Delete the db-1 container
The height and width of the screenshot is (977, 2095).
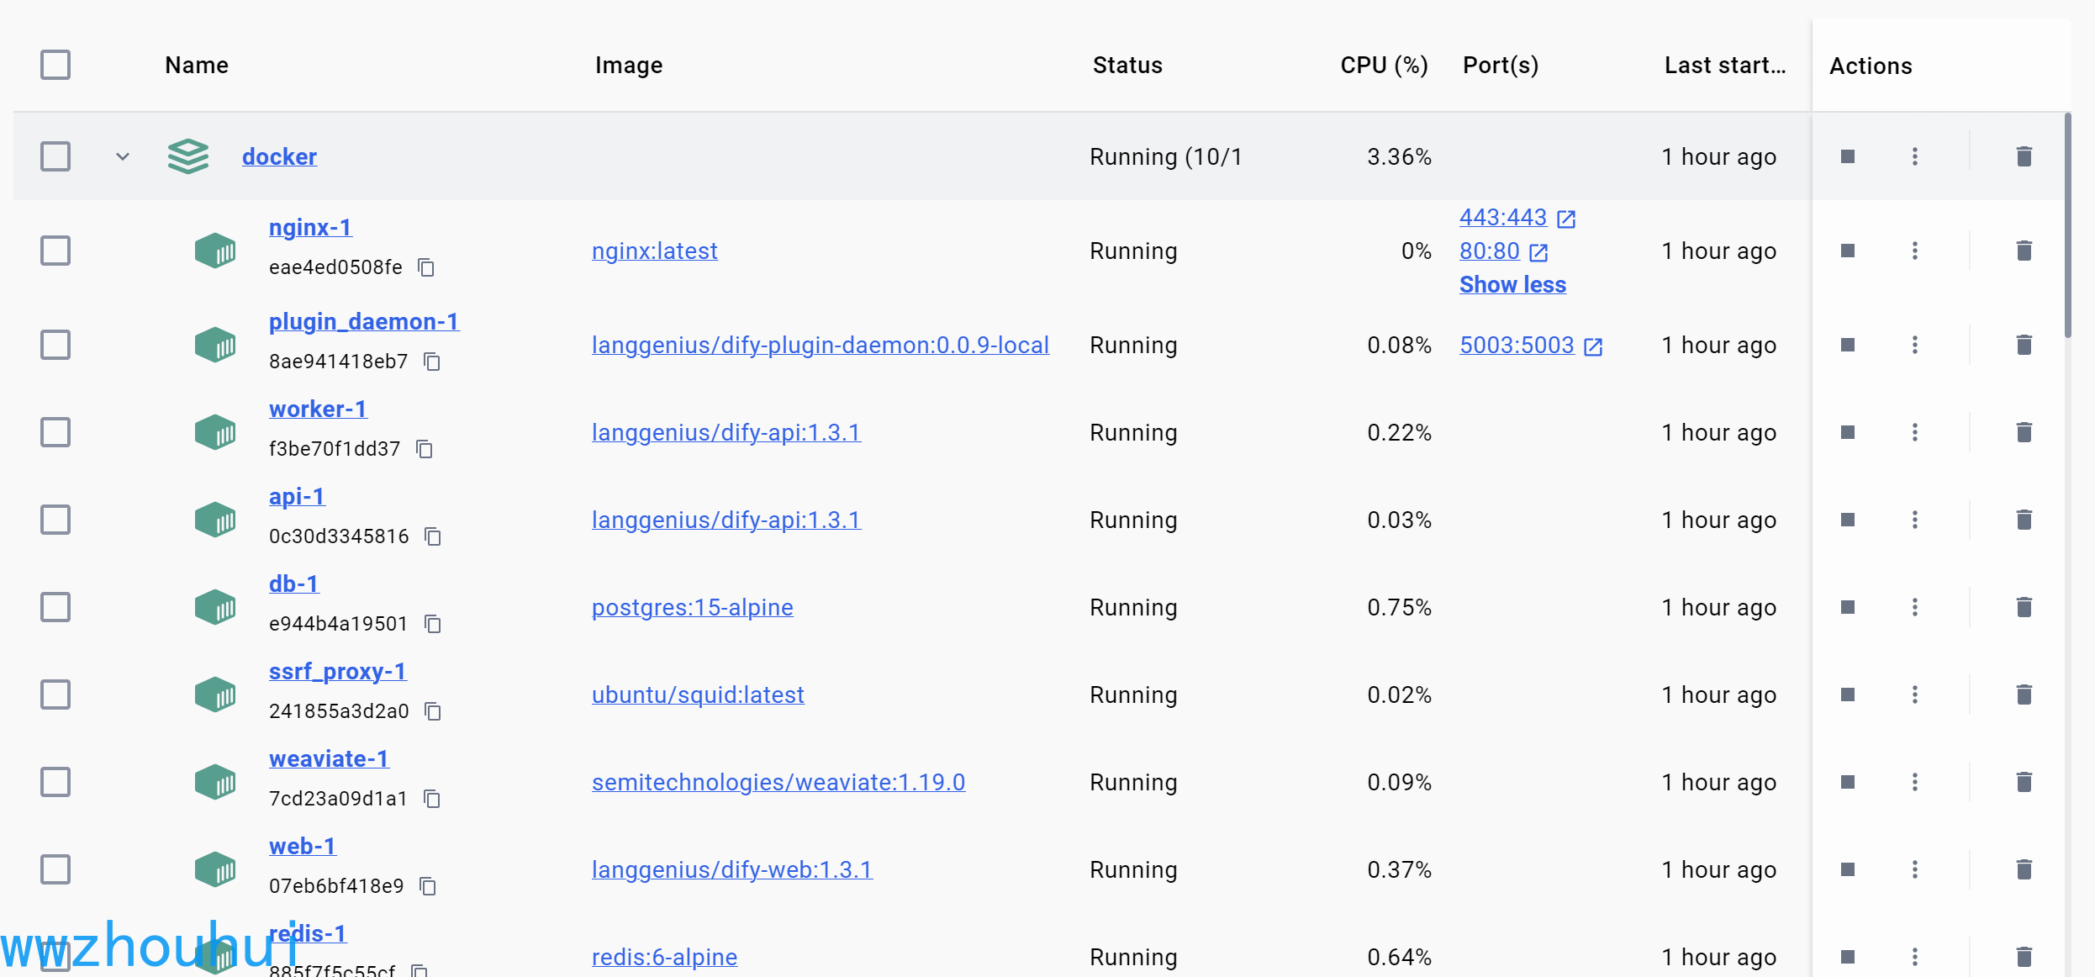[2024, 607]
